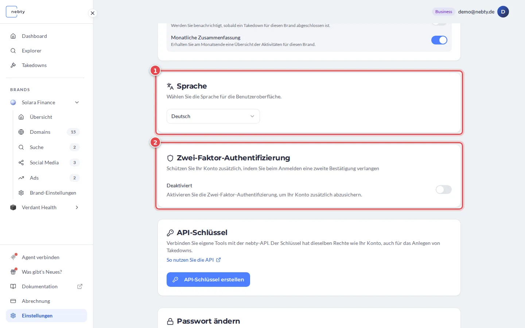The image size is (525, 328).
Task: Click the Monatliche Zusammenfassung label
Action: tap(206, 38)
